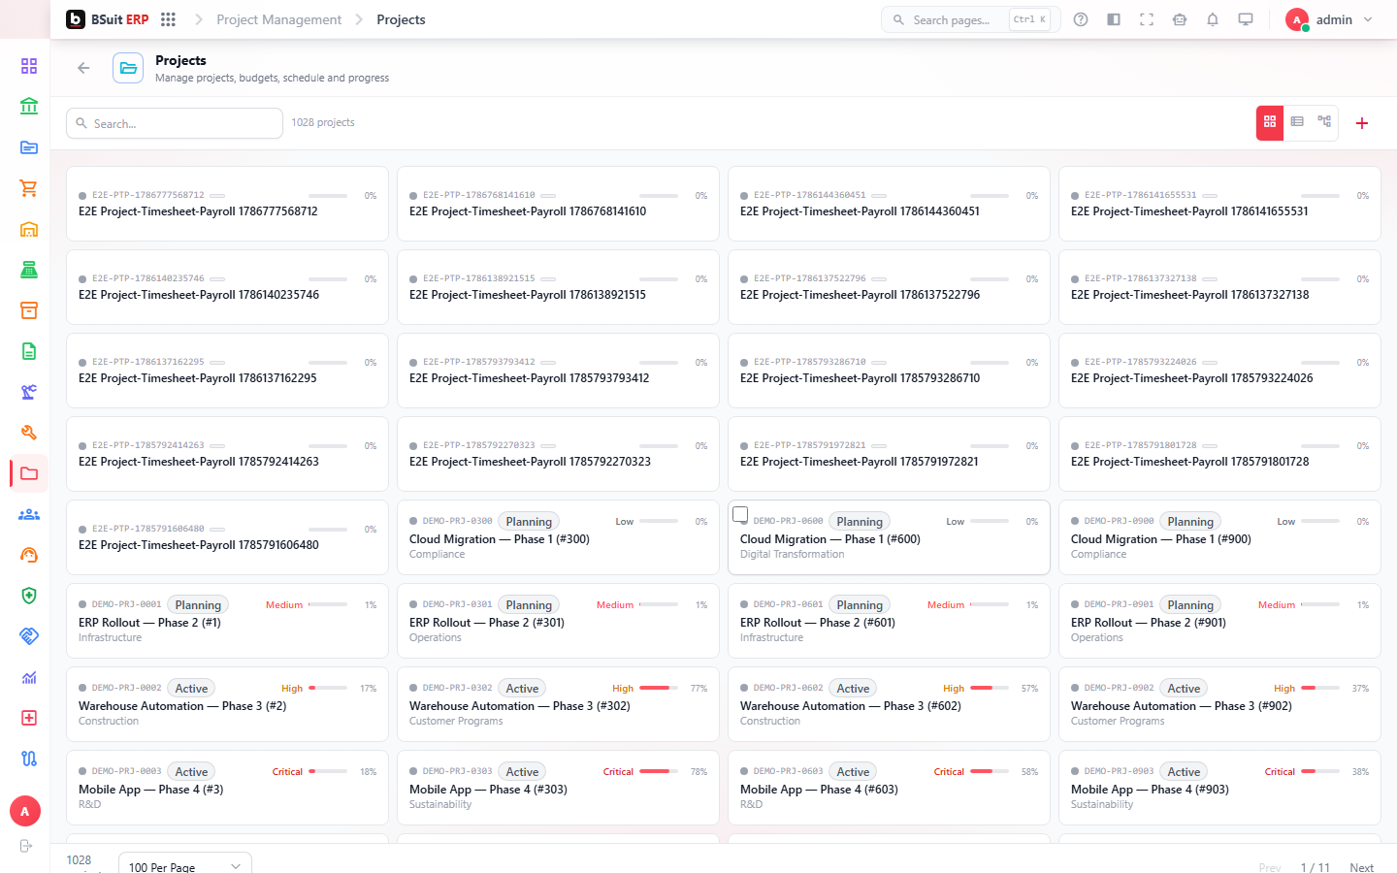
Task: Click the help question mark icon
Action: pyautogui.click(x=1081, y=19)
